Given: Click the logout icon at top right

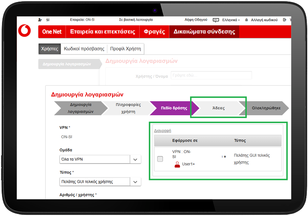Looking at the screenshot, I should click(285, 20).
